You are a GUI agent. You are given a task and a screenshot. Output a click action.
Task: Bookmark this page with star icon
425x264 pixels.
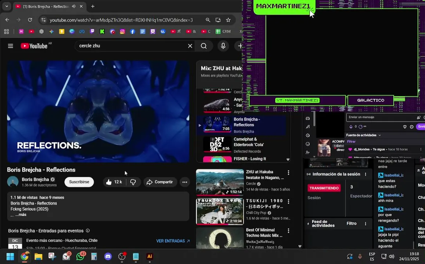228,20
